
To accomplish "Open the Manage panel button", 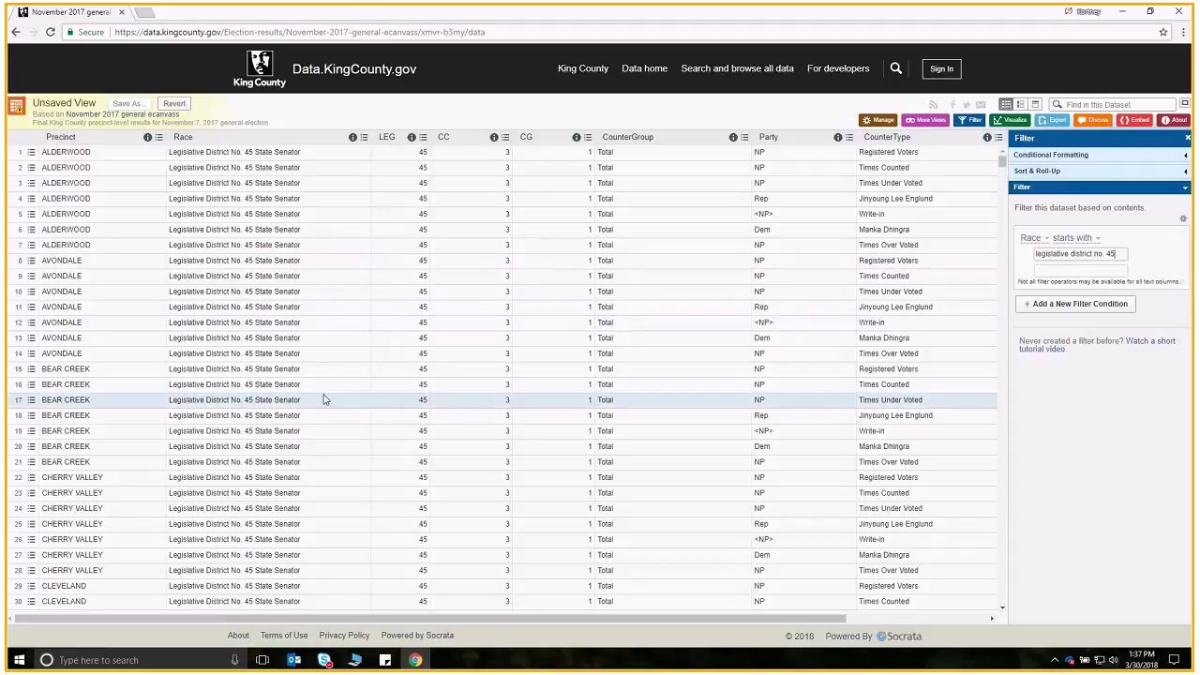I will pyautogui.click(x=878, y=120).
